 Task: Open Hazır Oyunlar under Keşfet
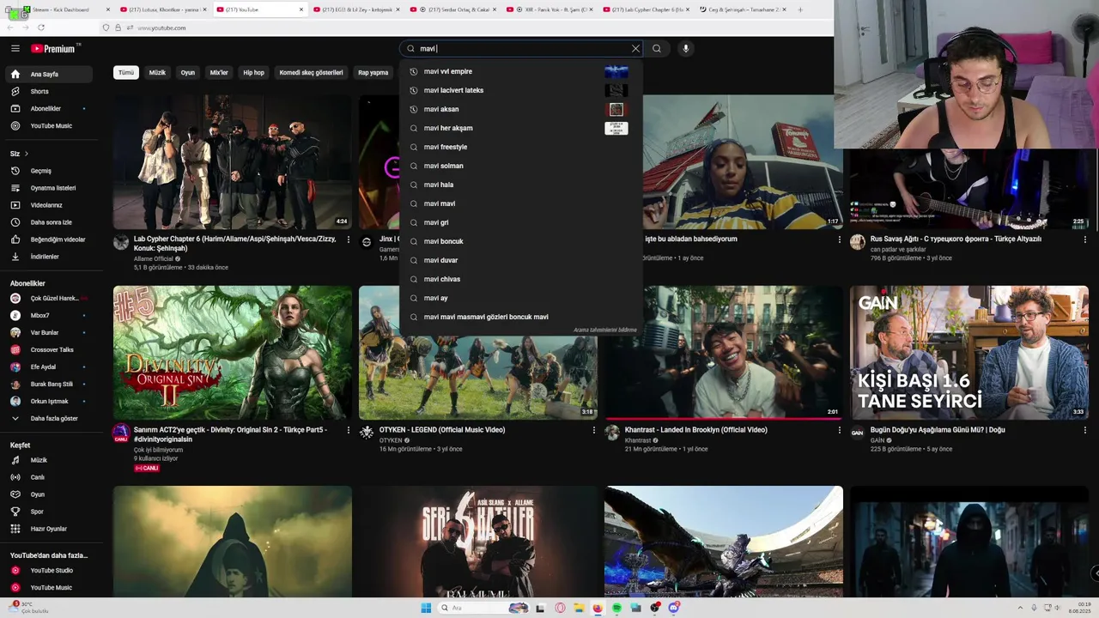50,529
